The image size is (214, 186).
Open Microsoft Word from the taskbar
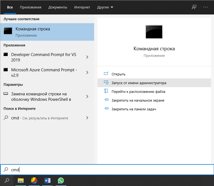[47, 181]
